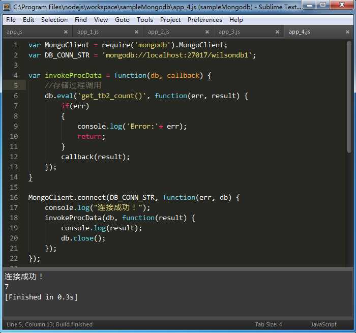356x333 pixels.
Task: Click '[Finished in 0.3s]' build output
Action: 41,297
